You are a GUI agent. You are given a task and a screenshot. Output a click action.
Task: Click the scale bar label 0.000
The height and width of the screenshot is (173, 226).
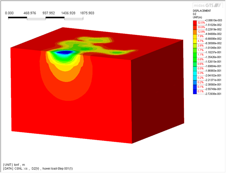click(9, 13)
